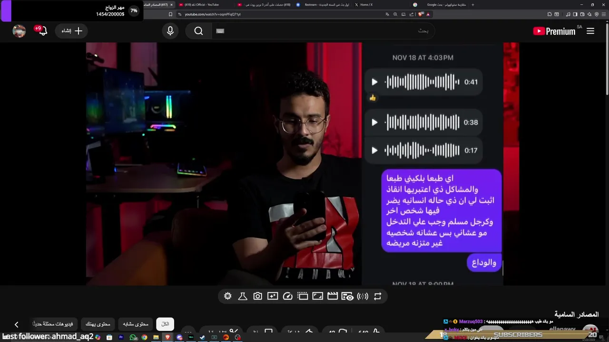Switch to the Google search browser tab
This screenshot has width=609, height=342.
440,5
